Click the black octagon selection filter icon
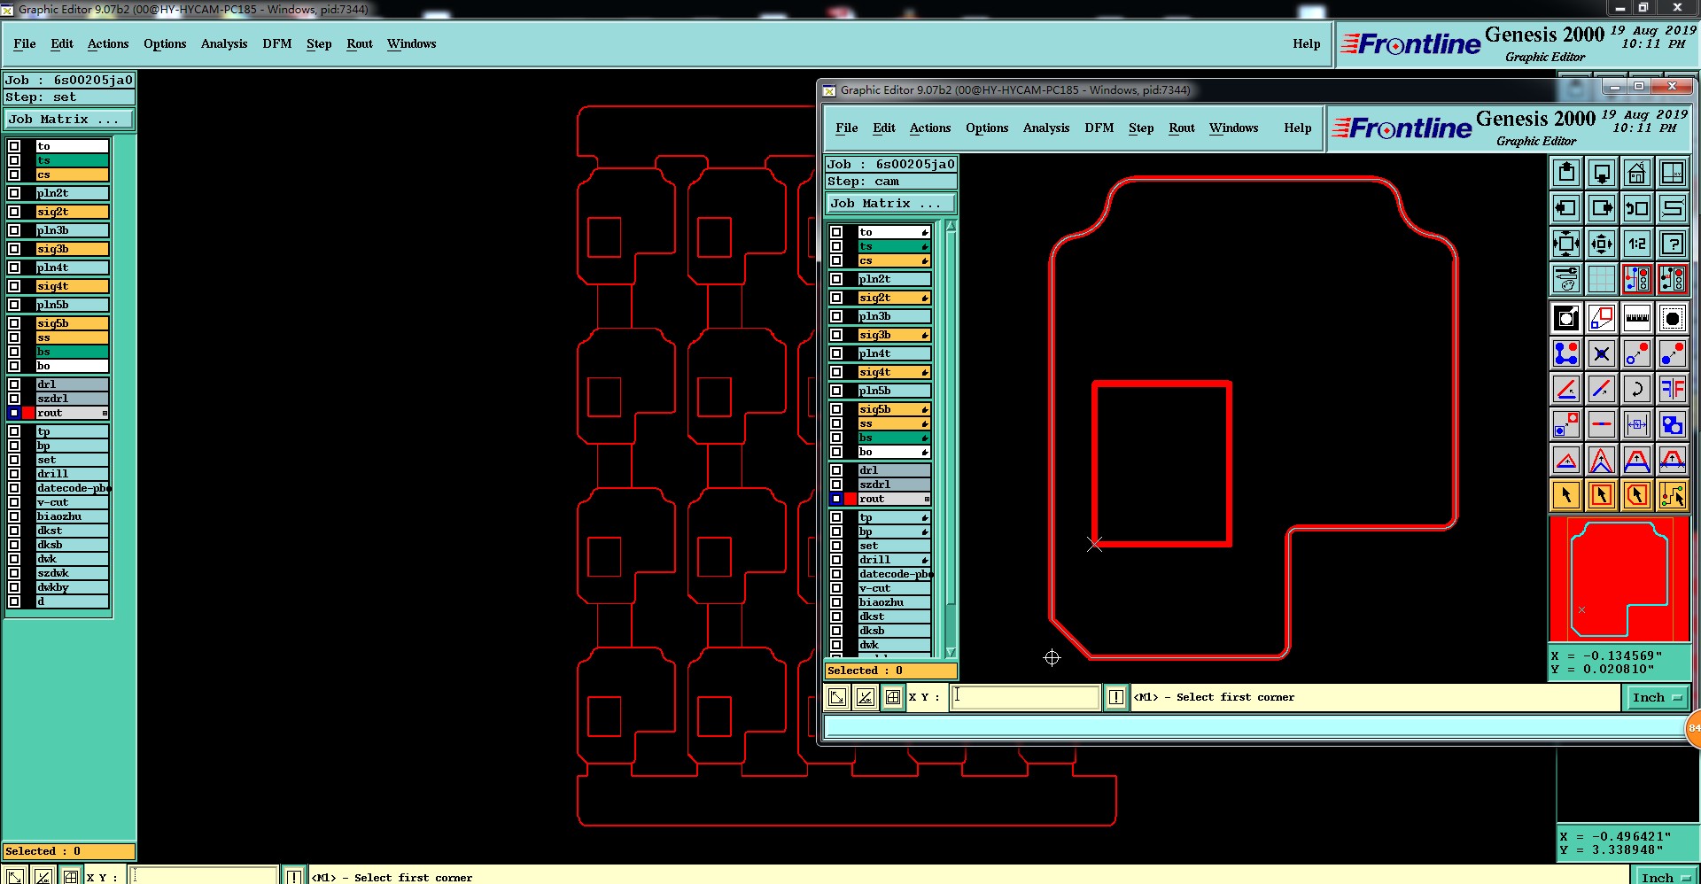Screen dimensions: 1701x884 1672,318
